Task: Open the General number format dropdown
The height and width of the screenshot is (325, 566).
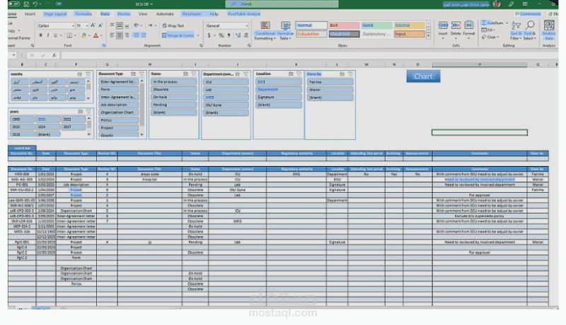Action: [247, 26]
